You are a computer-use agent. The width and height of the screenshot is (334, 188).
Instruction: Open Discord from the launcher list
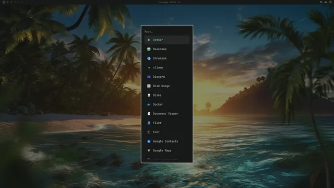[167, 77]
